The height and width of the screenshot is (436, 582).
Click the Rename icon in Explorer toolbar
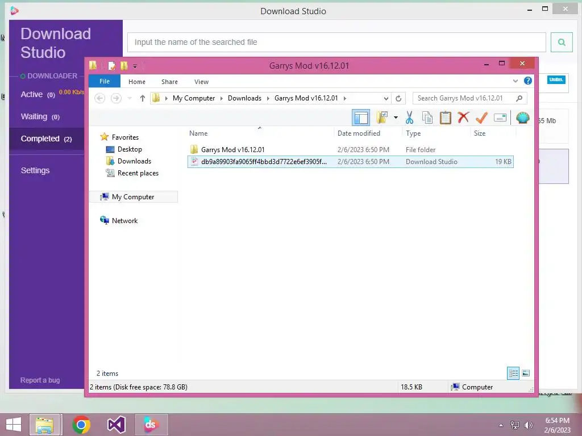pyautogui.click(x=500, y=118)
